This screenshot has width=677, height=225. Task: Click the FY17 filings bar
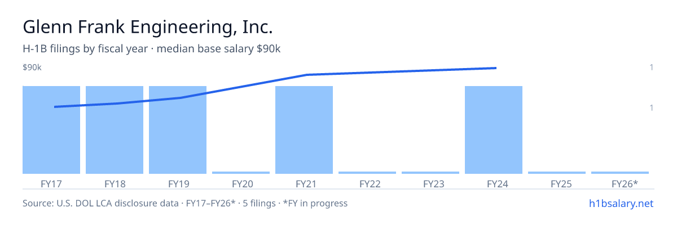tap(51, 130)
